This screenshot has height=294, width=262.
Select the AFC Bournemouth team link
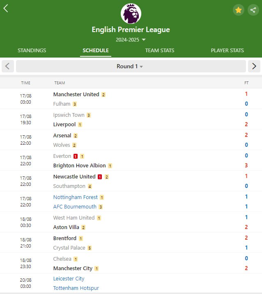pos(75,207)
